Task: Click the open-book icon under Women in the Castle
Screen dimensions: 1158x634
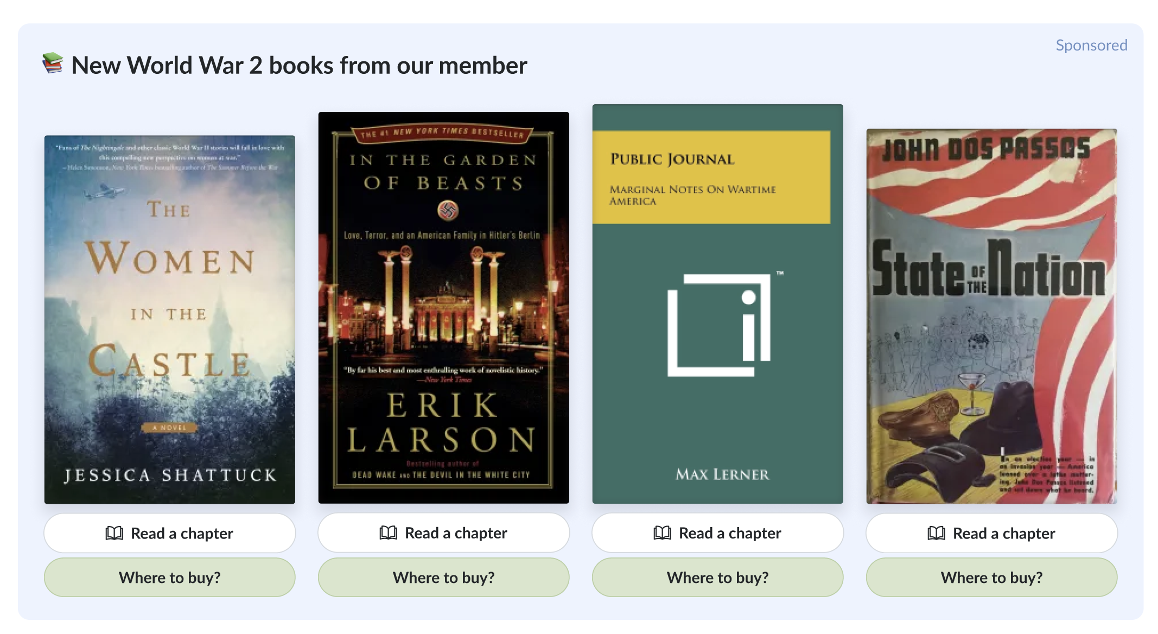Action: point(114,533)
